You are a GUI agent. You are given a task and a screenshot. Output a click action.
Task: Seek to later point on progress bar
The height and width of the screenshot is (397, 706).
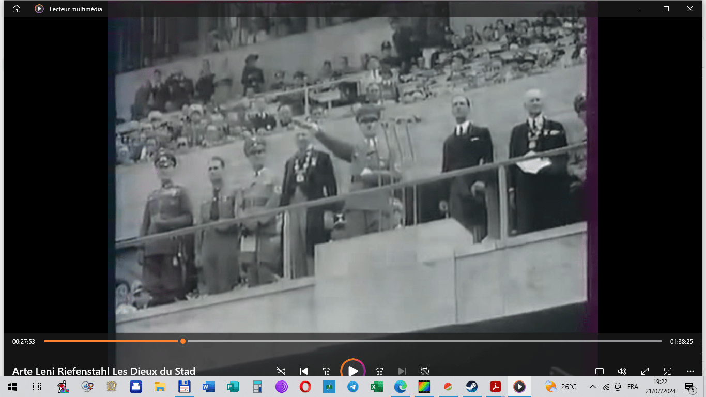[424, 341]
